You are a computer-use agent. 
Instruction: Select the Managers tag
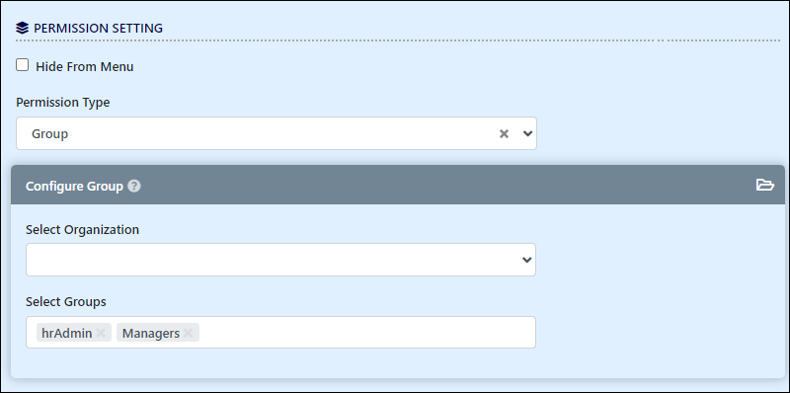pyautogui.click(x=151, y=333)
